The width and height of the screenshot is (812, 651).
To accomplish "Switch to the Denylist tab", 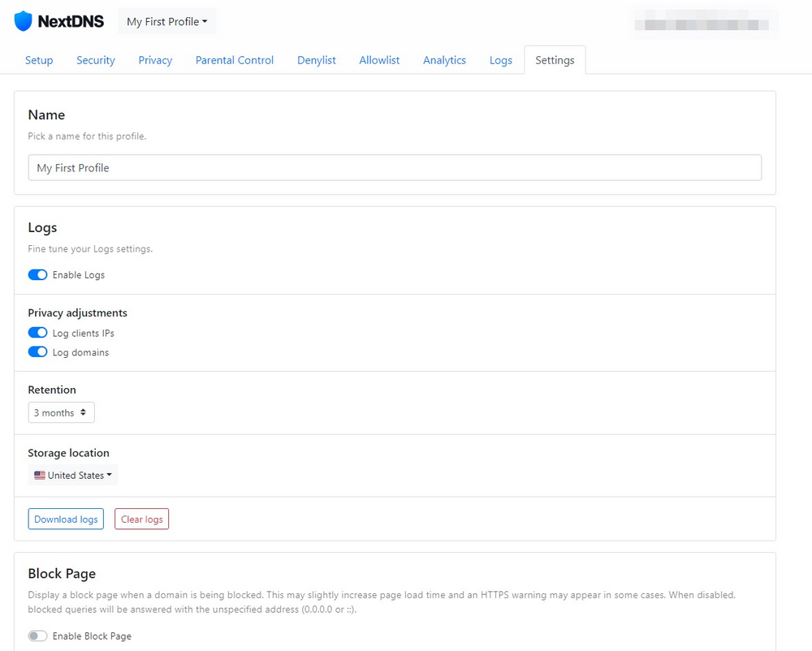I will [x=316, y=59].
